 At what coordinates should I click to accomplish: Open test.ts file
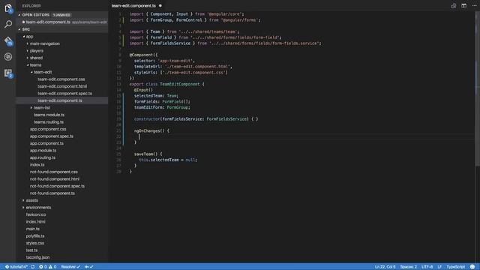31,250
